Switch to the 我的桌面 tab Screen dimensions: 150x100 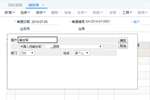(x=15, y=5)
